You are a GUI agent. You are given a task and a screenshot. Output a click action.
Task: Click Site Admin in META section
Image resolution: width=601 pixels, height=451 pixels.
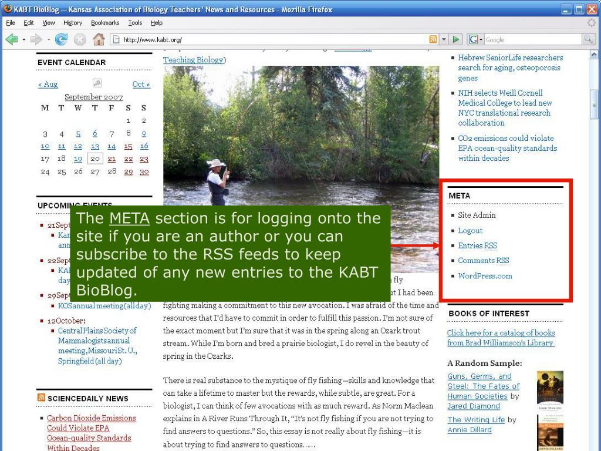click(477, 215)
